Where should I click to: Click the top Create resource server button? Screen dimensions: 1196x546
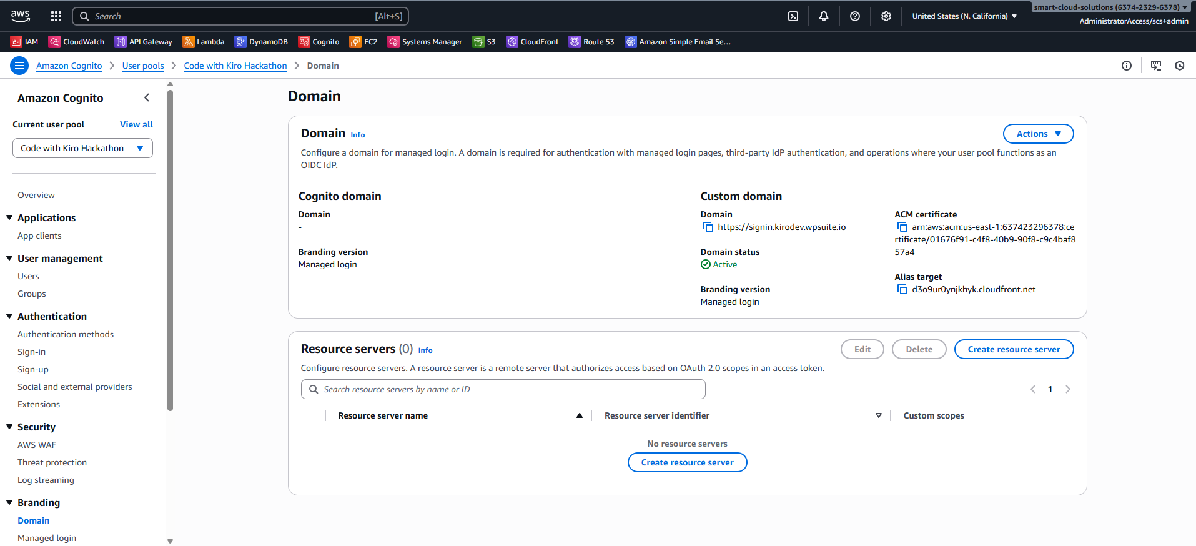click(1014, 349)
